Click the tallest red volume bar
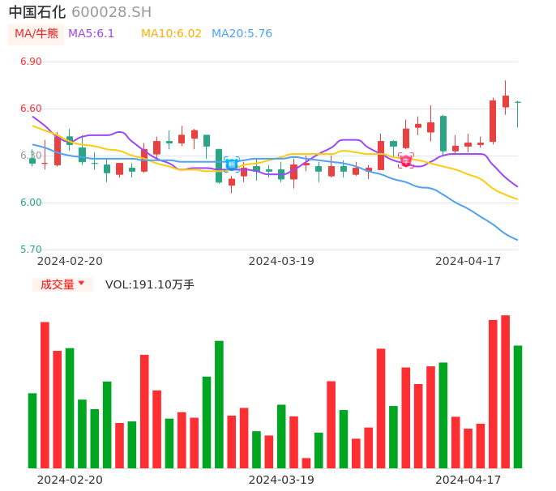The width and height of the screenshot is (556, 491). click(505, 391)
